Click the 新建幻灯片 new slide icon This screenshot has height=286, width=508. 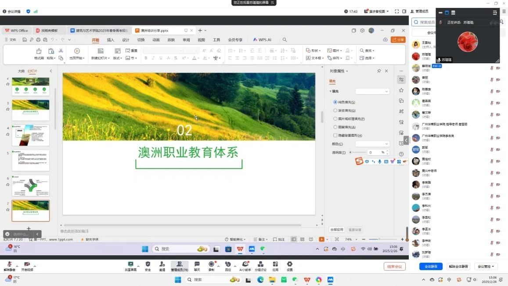click(101, 51)
